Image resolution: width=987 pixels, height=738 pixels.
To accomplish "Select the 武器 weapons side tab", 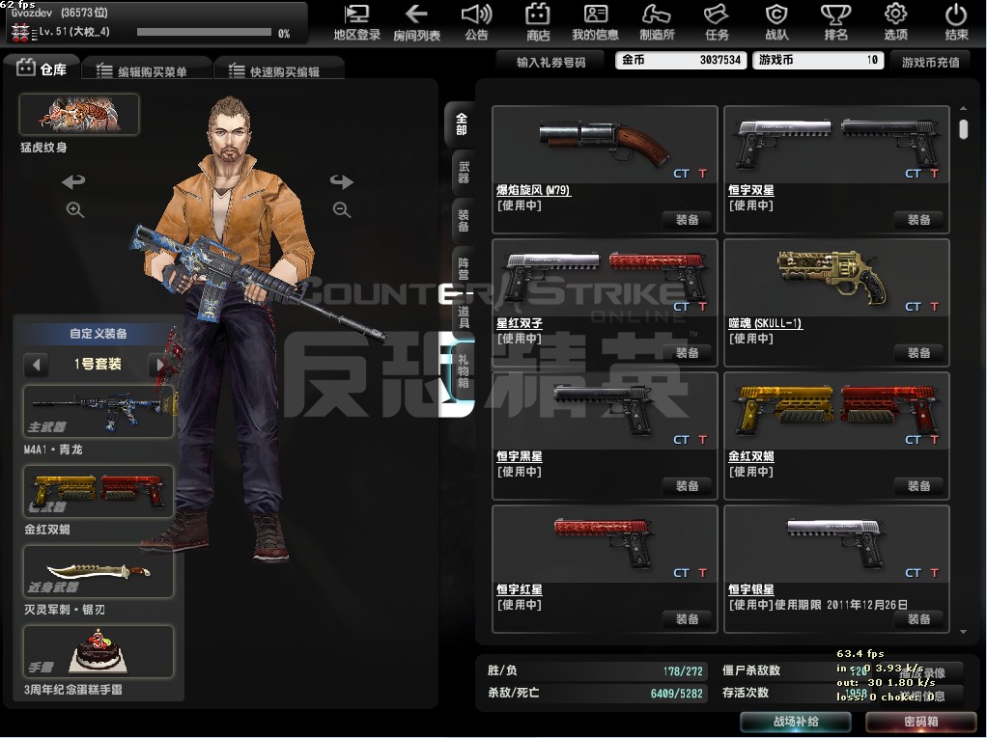I will coord(464,173).
